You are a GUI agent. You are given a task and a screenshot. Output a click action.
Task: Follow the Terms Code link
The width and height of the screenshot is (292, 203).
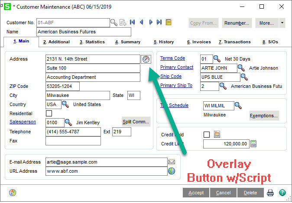(x=172, y=58)
